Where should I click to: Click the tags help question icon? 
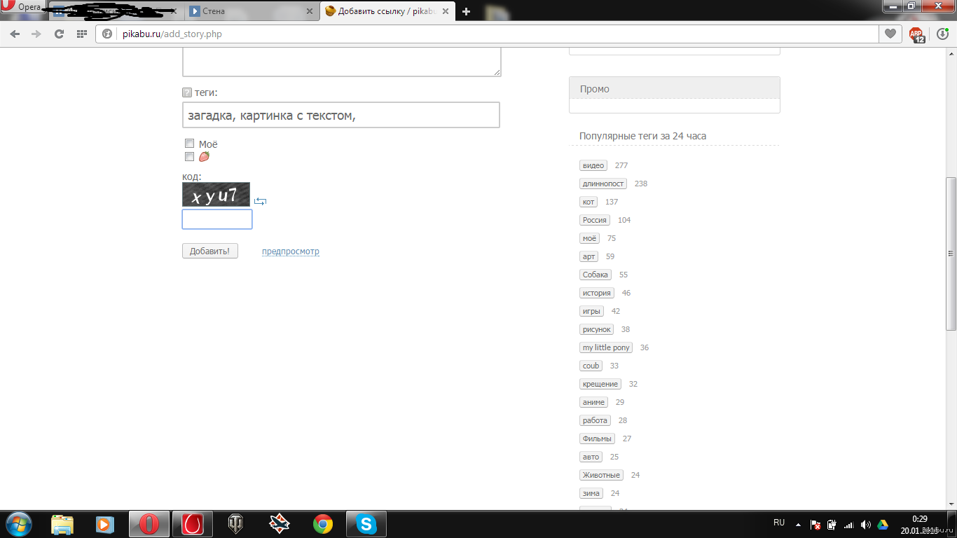click(x=187, y=92)
